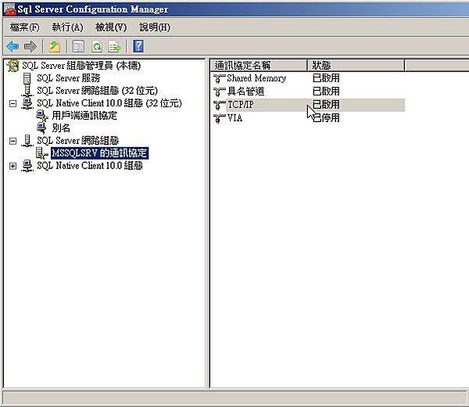The image size is (469, 407).
Task: Click the VIA protocol icon
Action: (219, 118)
